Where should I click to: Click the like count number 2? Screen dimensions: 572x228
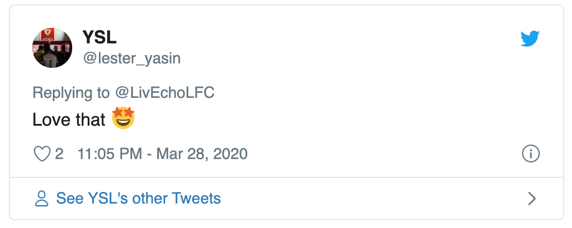click(59, 153)
